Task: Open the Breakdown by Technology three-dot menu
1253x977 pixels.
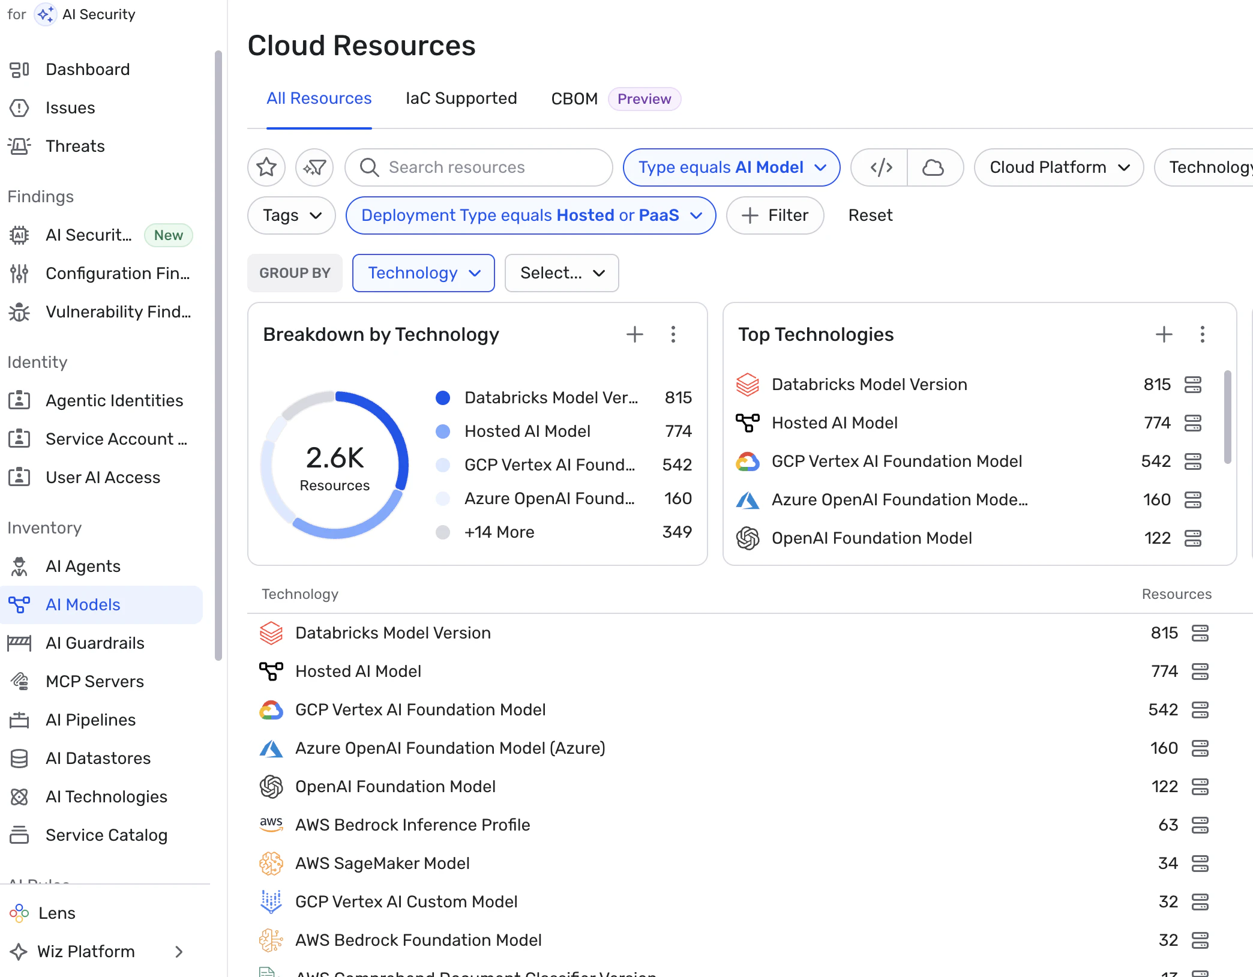Action: (673, 334)
